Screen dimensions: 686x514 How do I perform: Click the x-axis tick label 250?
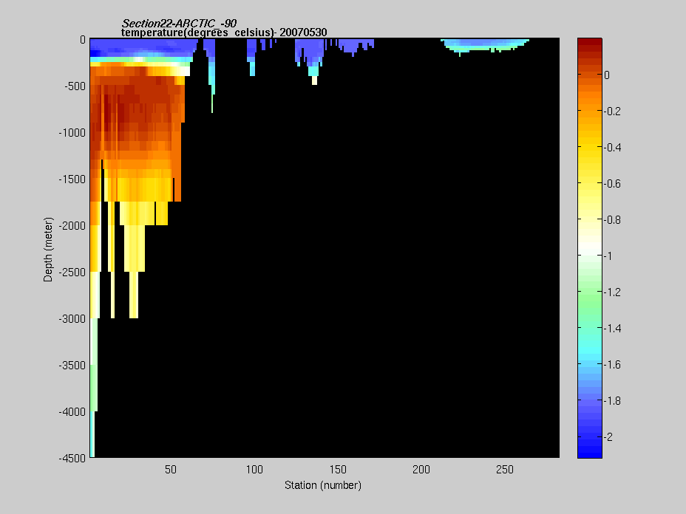point(505,470)
